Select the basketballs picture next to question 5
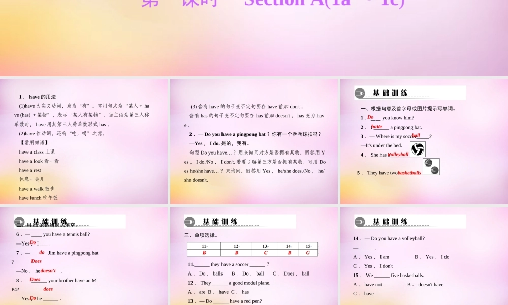508x305 pixels. click(x=431, y=167)
